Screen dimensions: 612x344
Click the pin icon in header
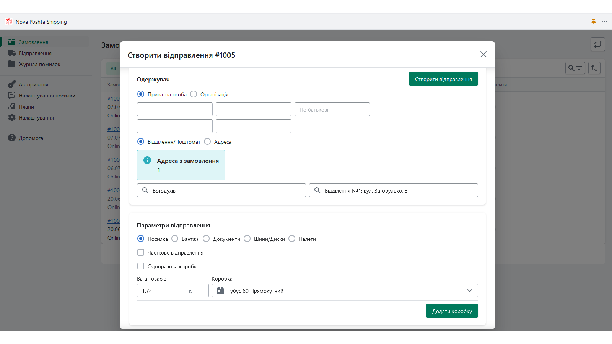(x=593, y=22)
